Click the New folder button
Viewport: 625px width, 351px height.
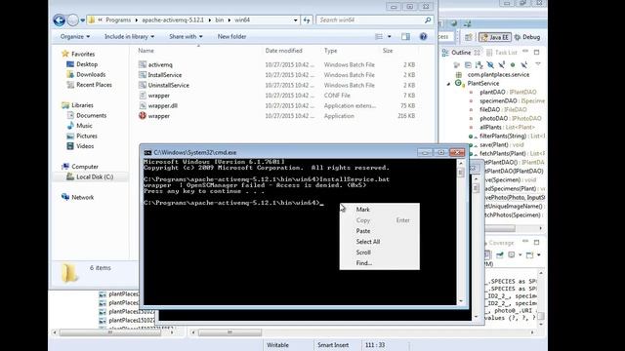[232, 37]
